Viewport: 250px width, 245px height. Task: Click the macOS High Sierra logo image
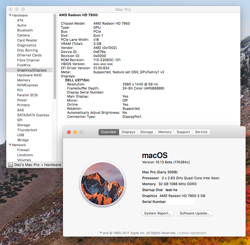[103, 184]
